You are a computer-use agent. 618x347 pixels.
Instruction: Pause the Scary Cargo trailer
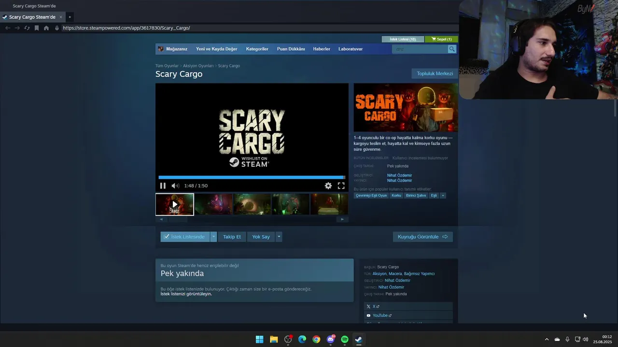(x=163, y=186)
